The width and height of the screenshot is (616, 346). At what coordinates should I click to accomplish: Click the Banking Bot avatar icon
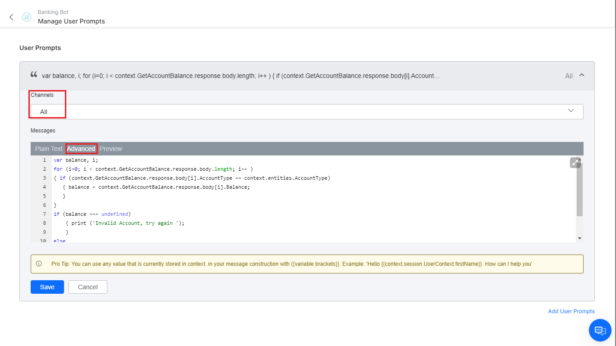pyautogui.click(x=26, y=17)
